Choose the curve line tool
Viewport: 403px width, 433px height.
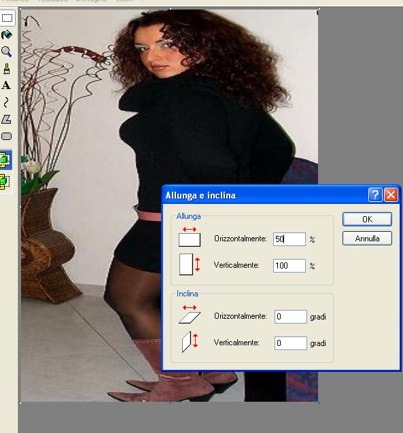(x=6, y=103)
